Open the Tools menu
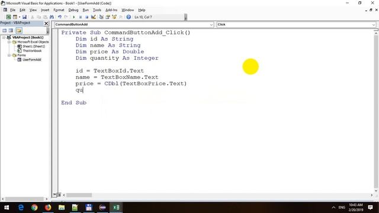This screenshot has height=213, width=379. tap(97, 10)
